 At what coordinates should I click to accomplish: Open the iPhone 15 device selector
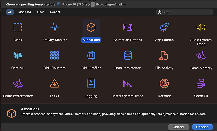click(x=72, y=5)
